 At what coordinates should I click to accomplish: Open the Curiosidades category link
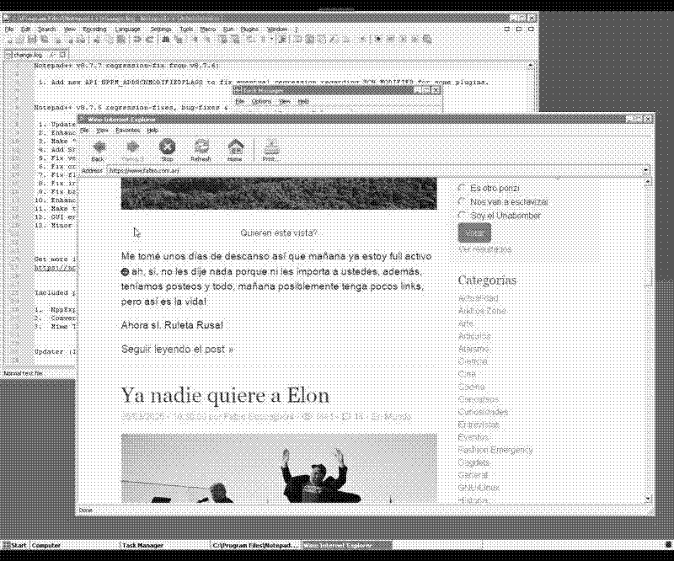coord(484,412)
